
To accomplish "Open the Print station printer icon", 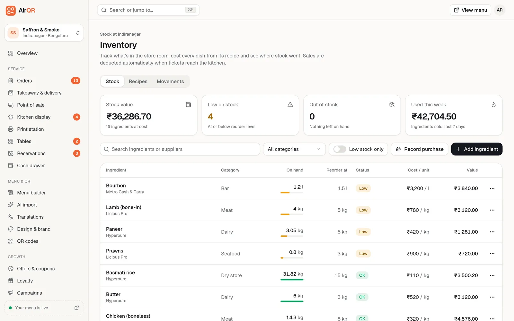I will tap(11, 129).
